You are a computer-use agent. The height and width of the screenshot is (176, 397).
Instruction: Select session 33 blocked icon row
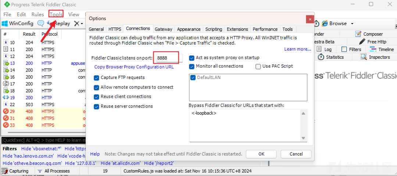[x=6, y=125]
